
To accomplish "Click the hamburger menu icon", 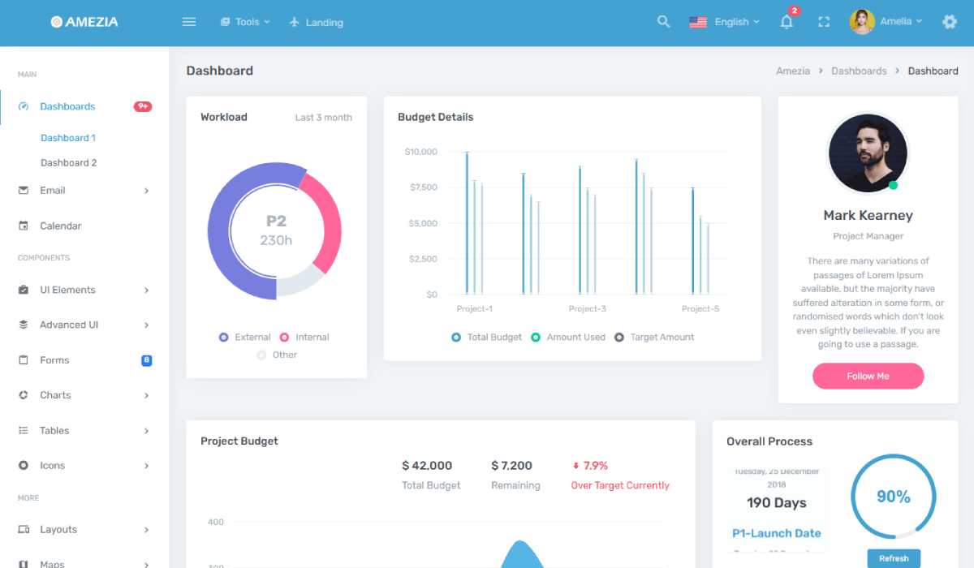I will (x=189, y=22).
